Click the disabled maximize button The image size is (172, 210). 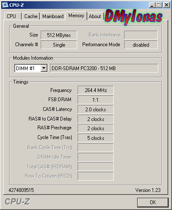point(159,5)
